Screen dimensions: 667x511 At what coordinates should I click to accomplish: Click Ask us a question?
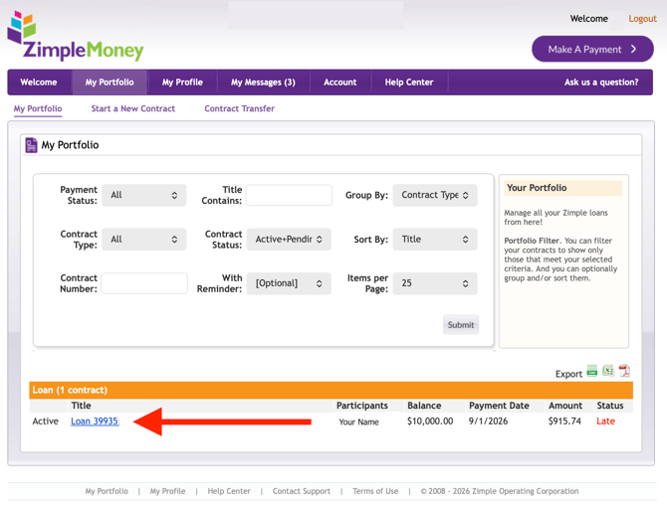[x=601, y=82]
